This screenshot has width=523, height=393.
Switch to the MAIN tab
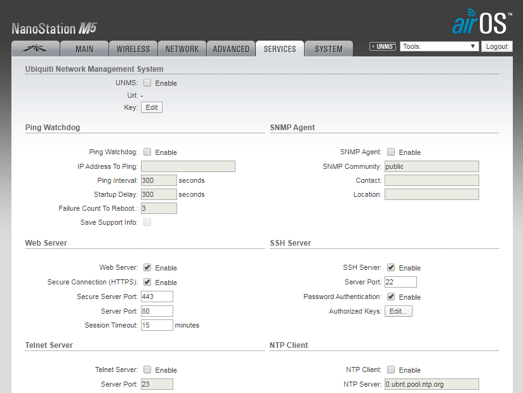pyautogui.click(x=84, y=49)
